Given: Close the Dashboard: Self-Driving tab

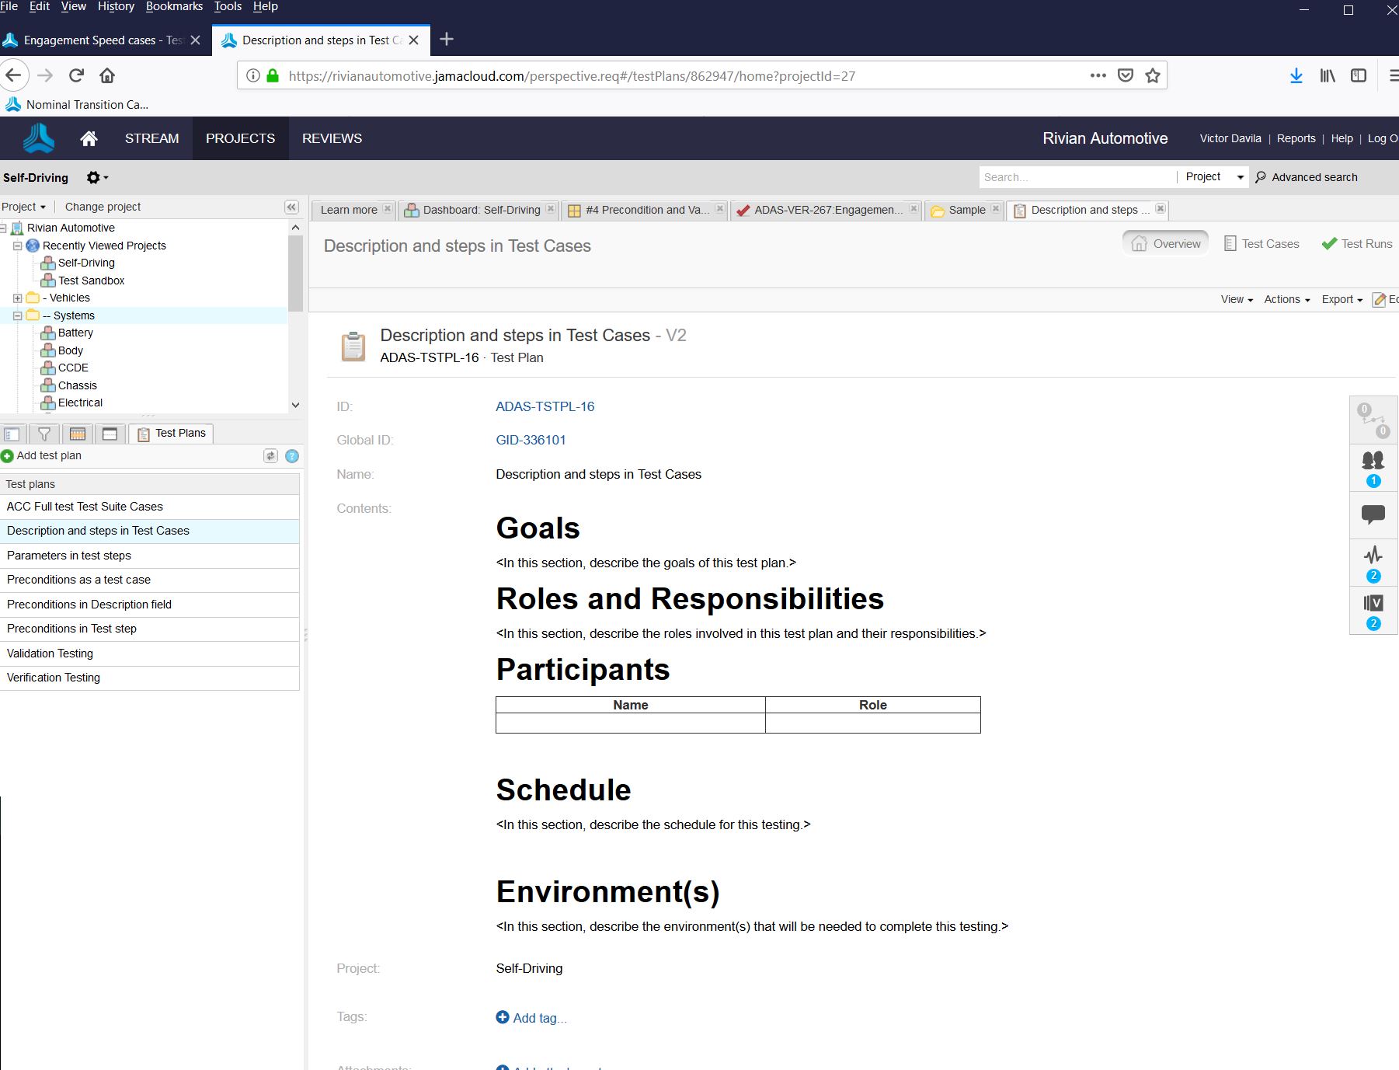Looking at the screenshot, I should (551, 209).
